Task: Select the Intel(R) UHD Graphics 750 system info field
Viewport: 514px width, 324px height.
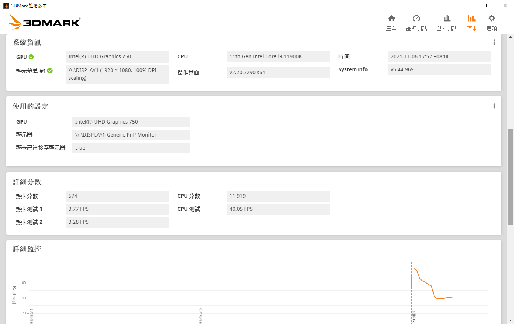Action: (117, 56)
